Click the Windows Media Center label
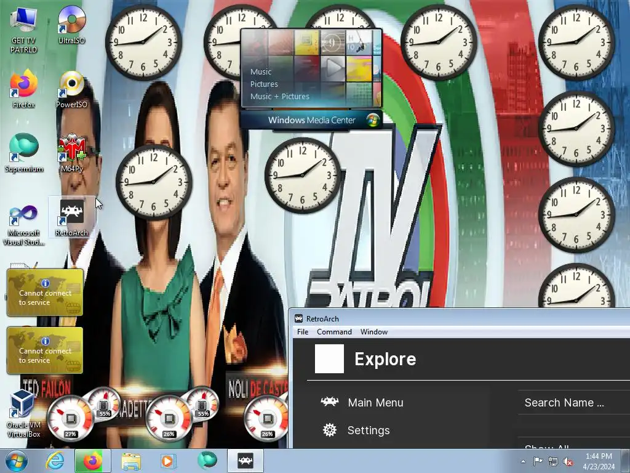630x473 pixels. [x=312, y=120]
